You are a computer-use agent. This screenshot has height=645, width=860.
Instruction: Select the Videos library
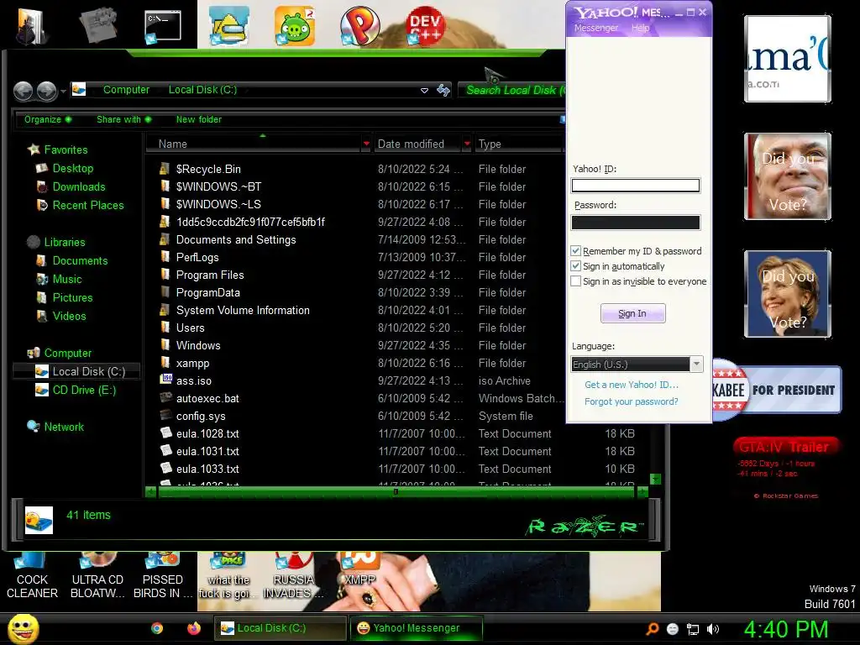pos(69,317)
